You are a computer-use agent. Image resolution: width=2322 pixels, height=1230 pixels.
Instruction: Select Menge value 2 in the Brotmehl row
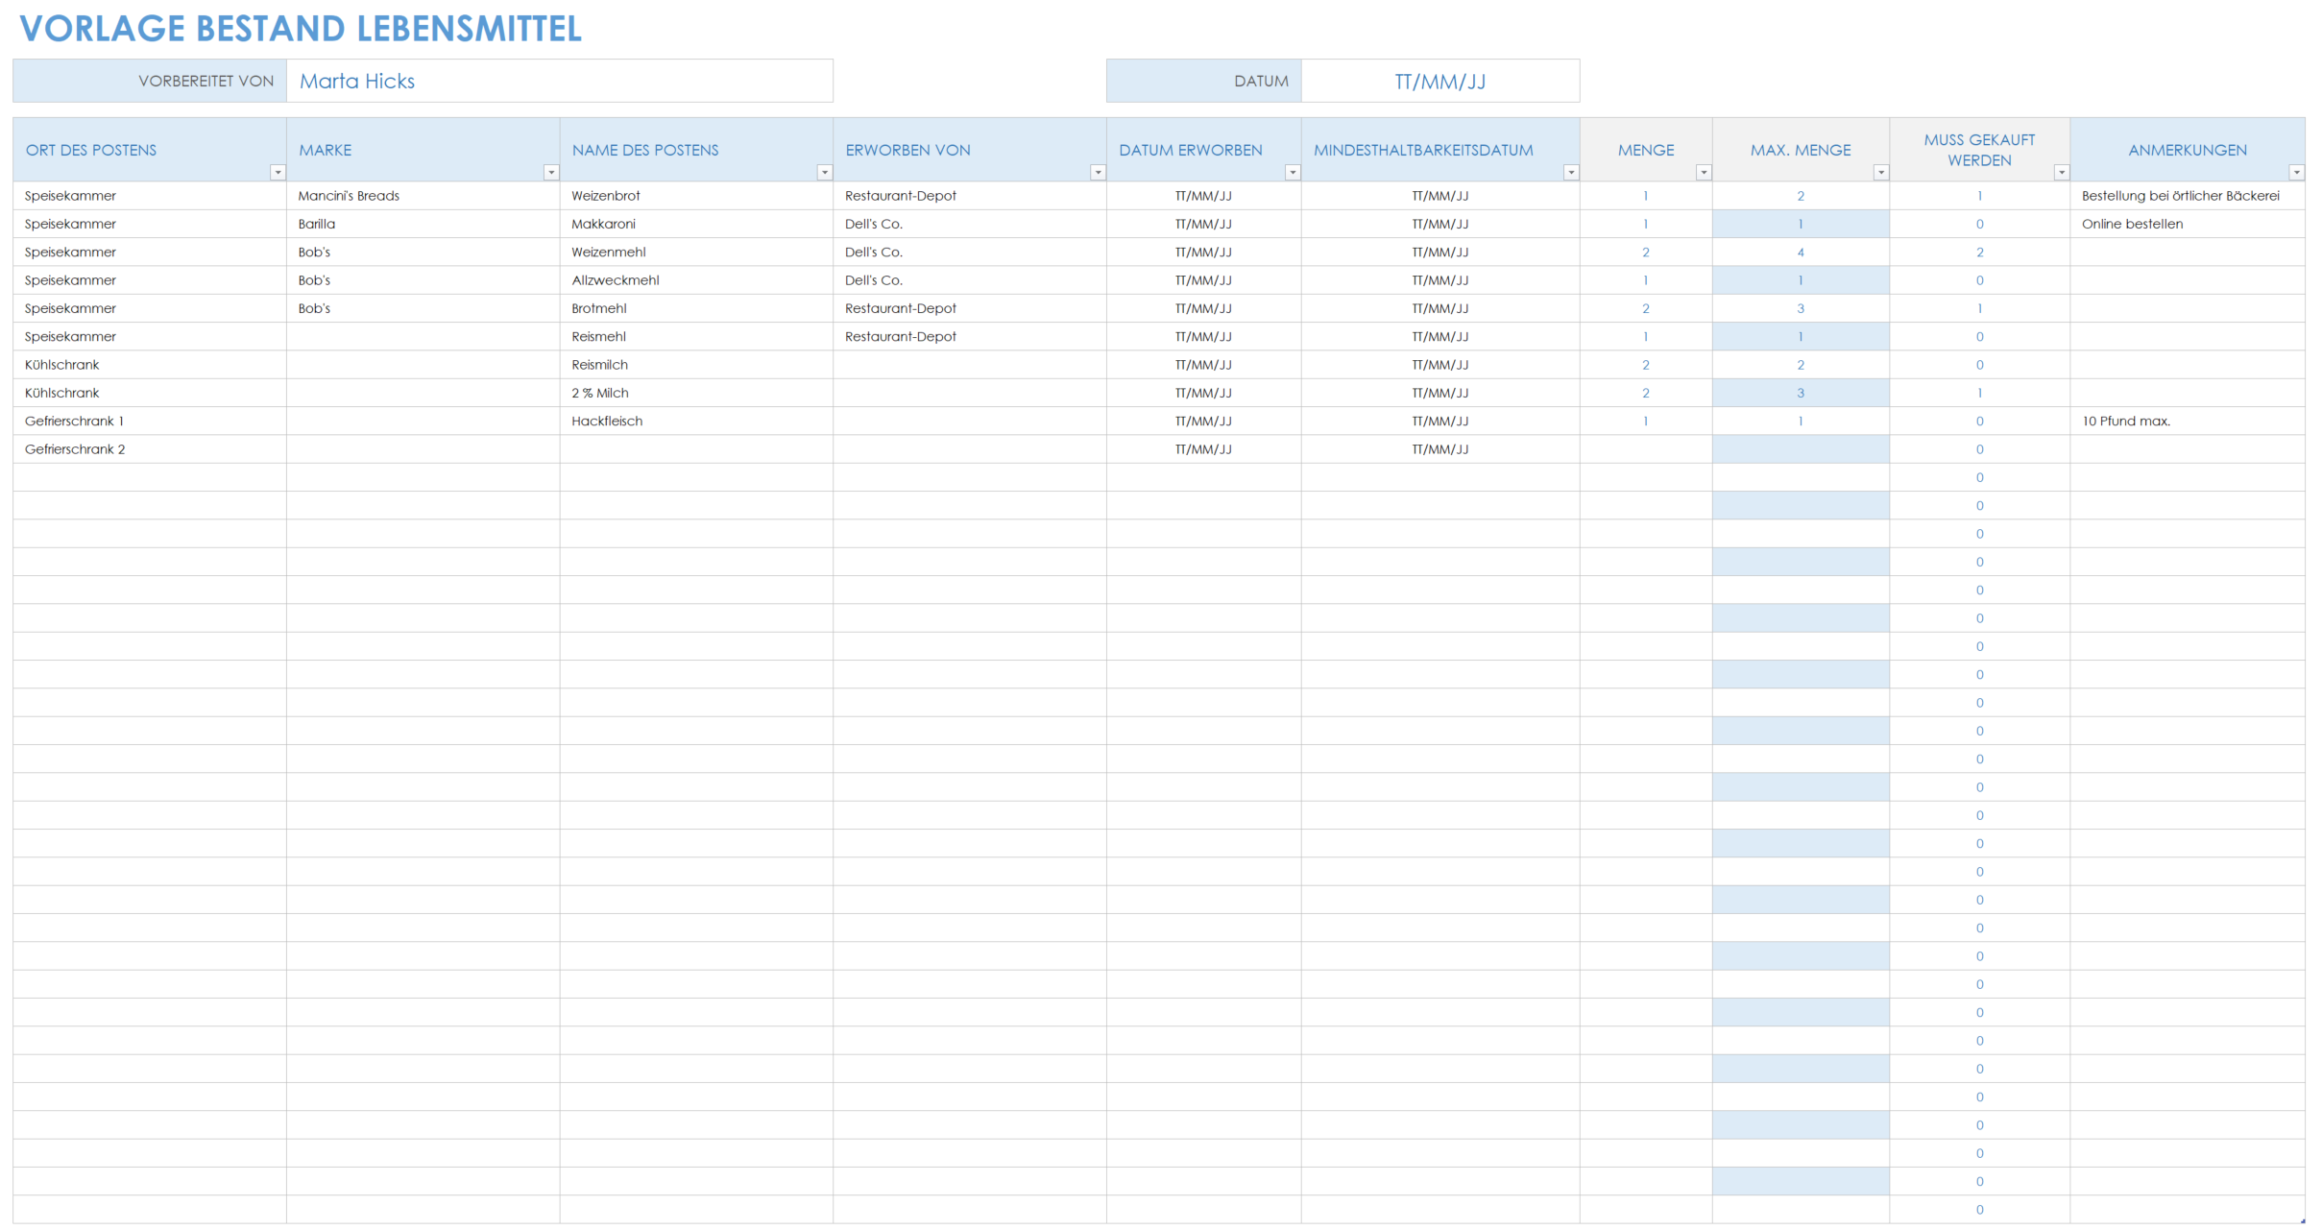(1646, 308)
